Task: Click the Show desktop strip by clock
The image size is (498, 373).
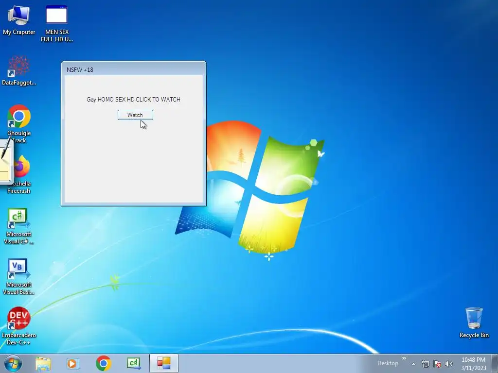Action: [495, 363]
